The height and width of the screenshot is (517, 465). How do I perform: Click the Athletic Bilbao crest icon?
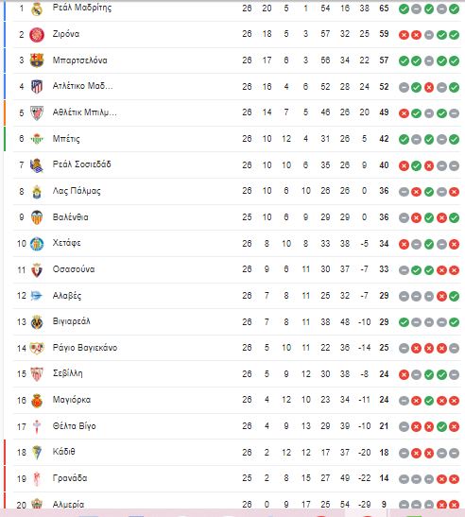pos(37,112)
